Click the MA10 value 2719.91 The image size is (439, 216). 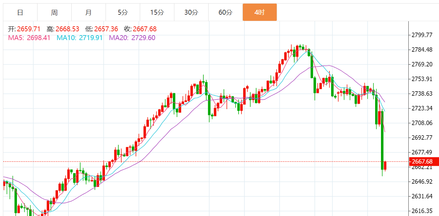91,38
